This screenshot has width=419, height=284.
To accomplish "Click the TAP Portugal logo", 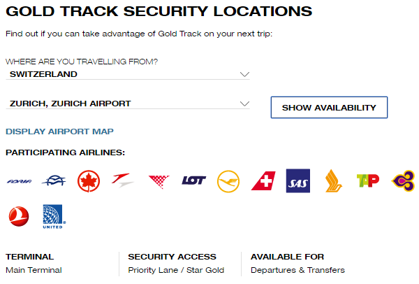I will pyautogui.click(x=368, y=181).
